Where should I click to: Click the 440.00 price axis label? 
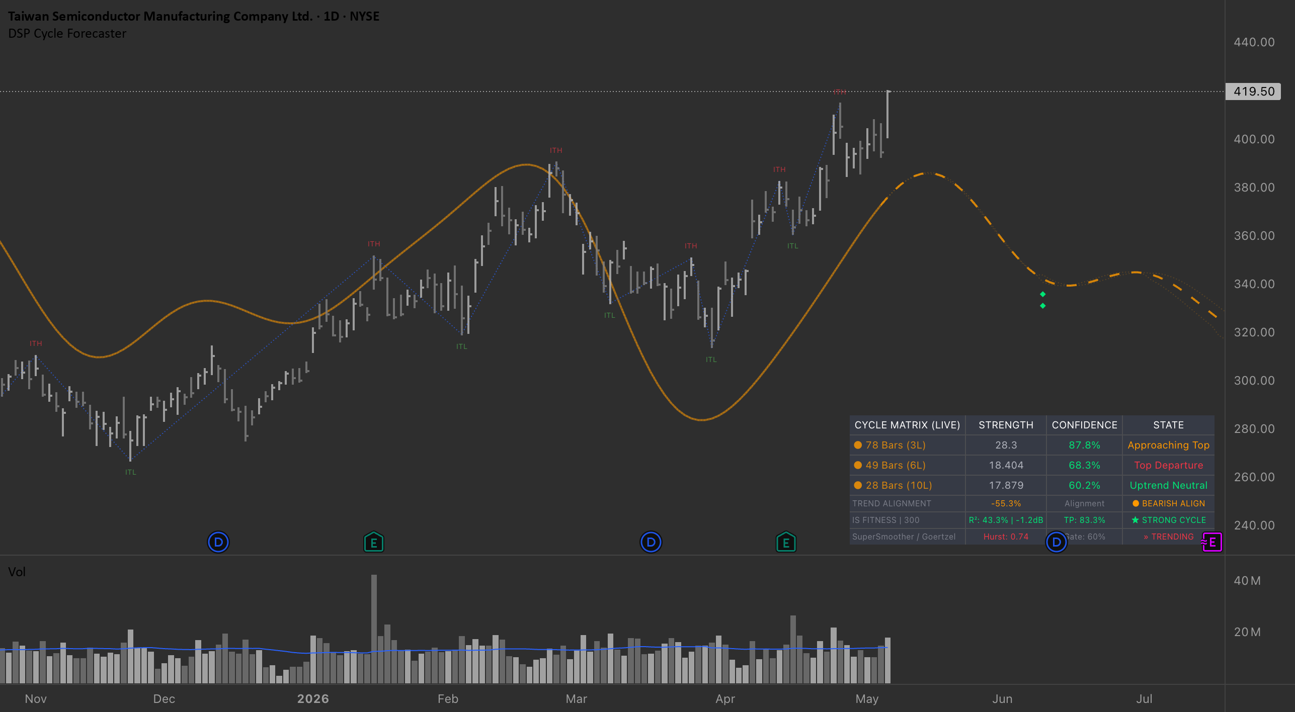(1254, 42)
